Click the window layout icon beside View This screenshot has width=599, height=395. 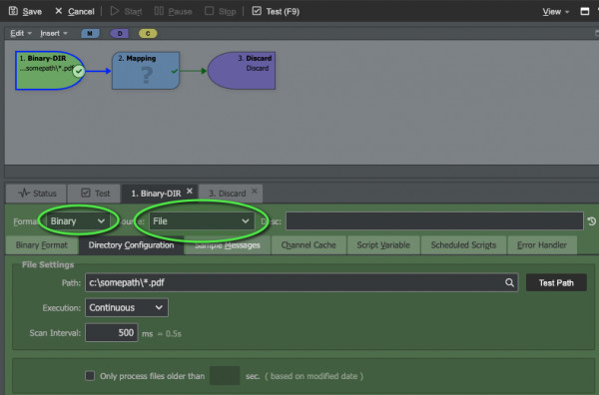point(584,11)
